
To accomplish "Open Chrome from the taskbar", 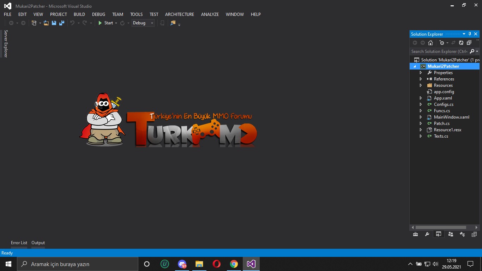I will click(x=234, y=264).
